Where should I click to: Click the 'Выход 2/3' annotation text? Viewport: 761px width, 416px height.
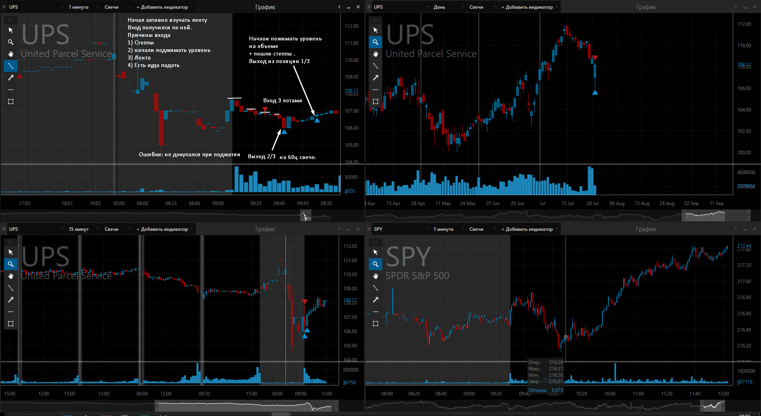pos(262,156)
